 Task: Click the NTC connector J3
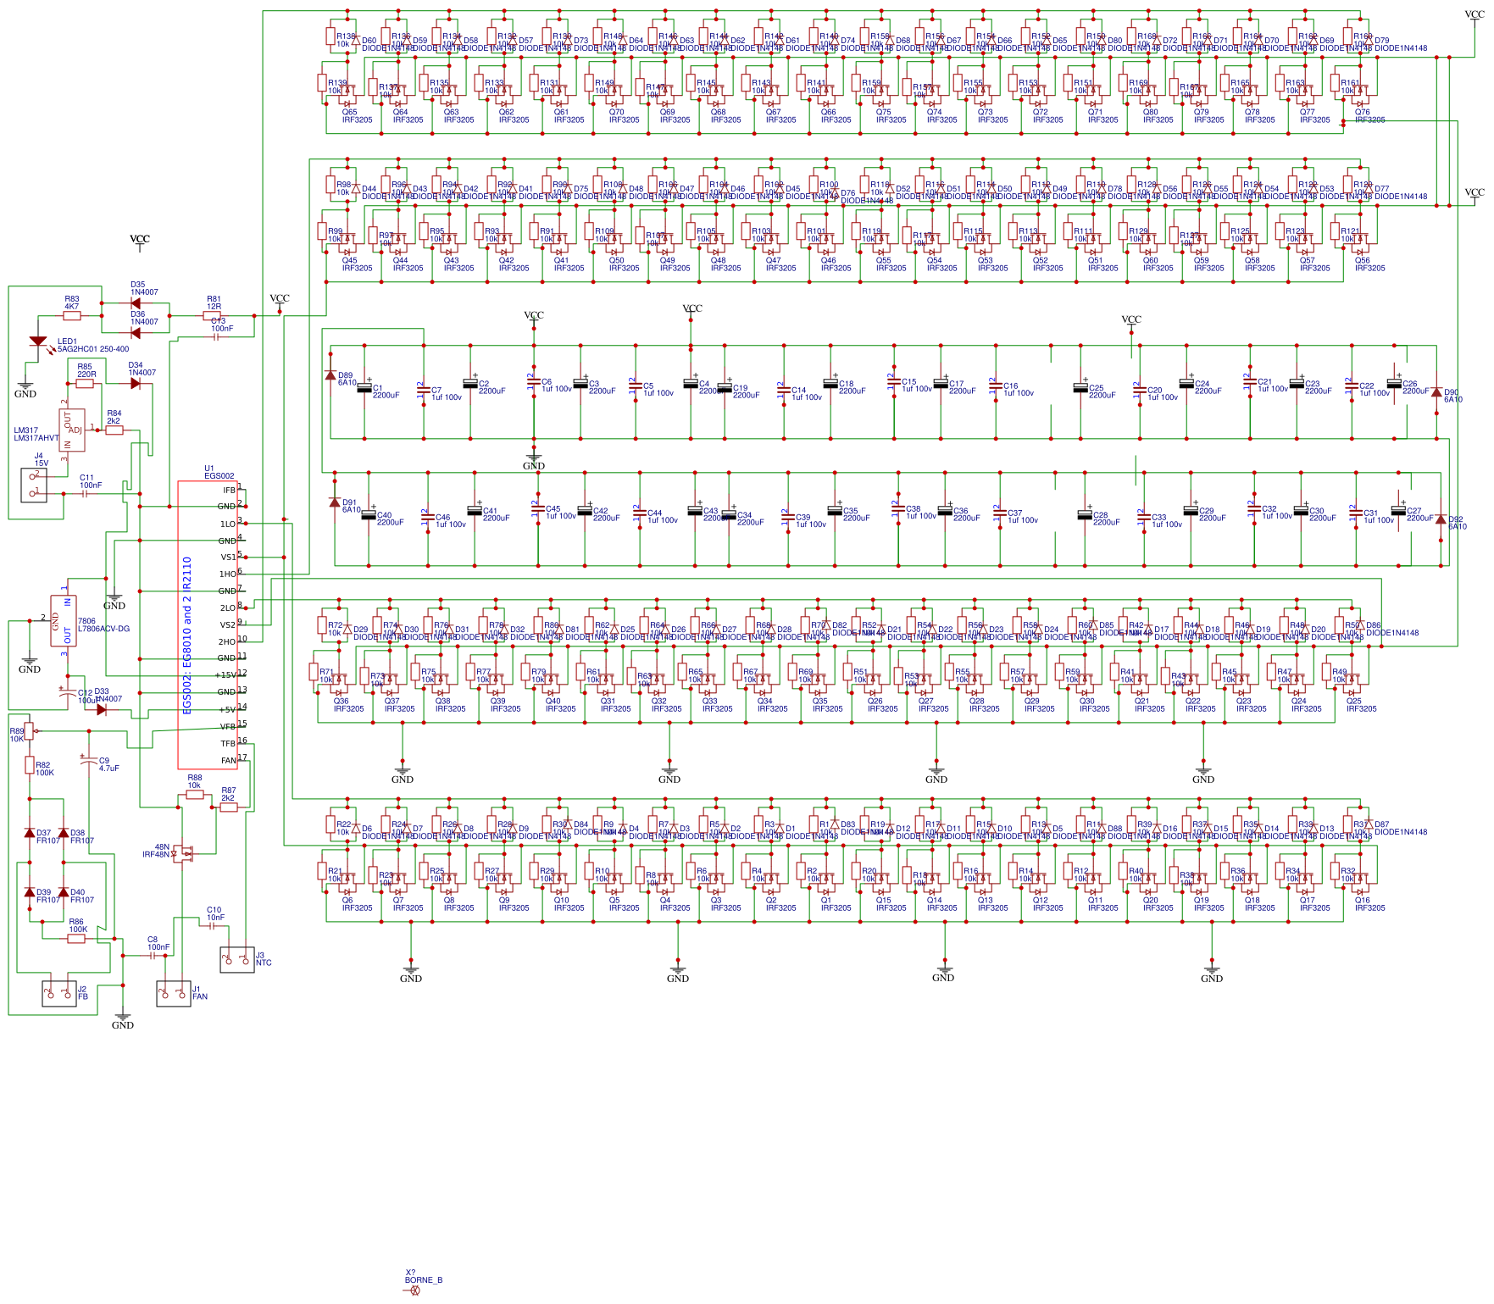click(236, 960)
